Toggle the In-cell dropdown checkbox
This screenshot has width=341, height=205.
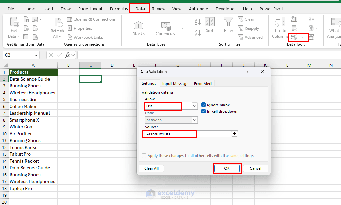click(x=203, y=111)
